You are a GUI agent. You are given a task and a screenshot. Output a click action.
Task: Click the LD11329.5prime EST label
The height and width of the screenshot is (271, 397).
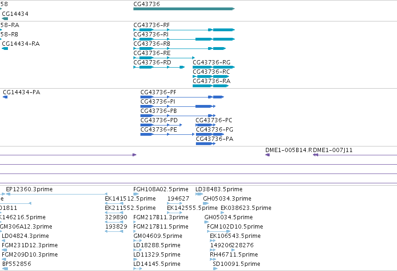(x=157, y=255)
